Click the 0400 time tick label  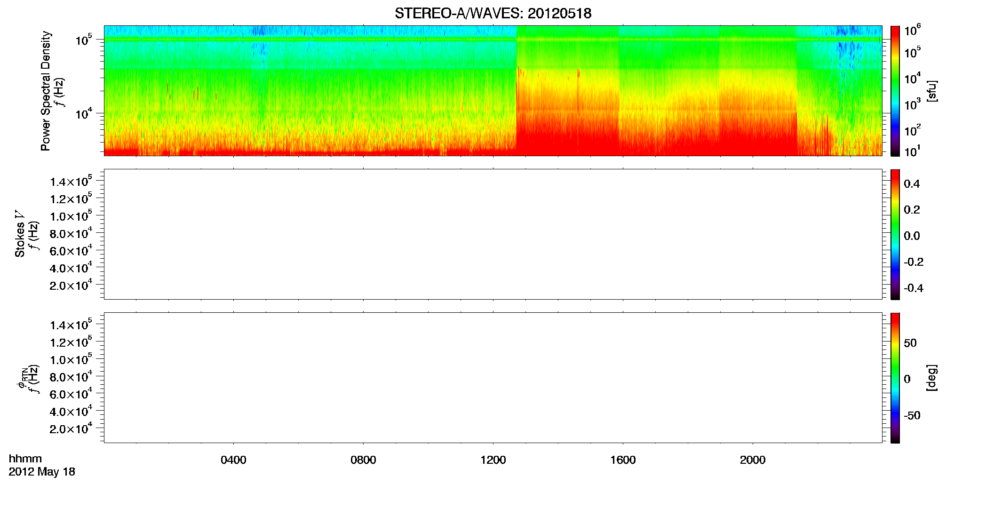tap(233, 460)
